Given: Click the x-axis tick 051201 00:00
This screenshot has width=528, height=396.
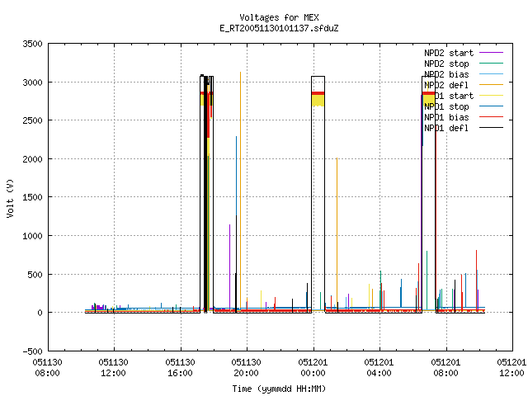Looking at the screenshot, I should click(x=313, y=368).
